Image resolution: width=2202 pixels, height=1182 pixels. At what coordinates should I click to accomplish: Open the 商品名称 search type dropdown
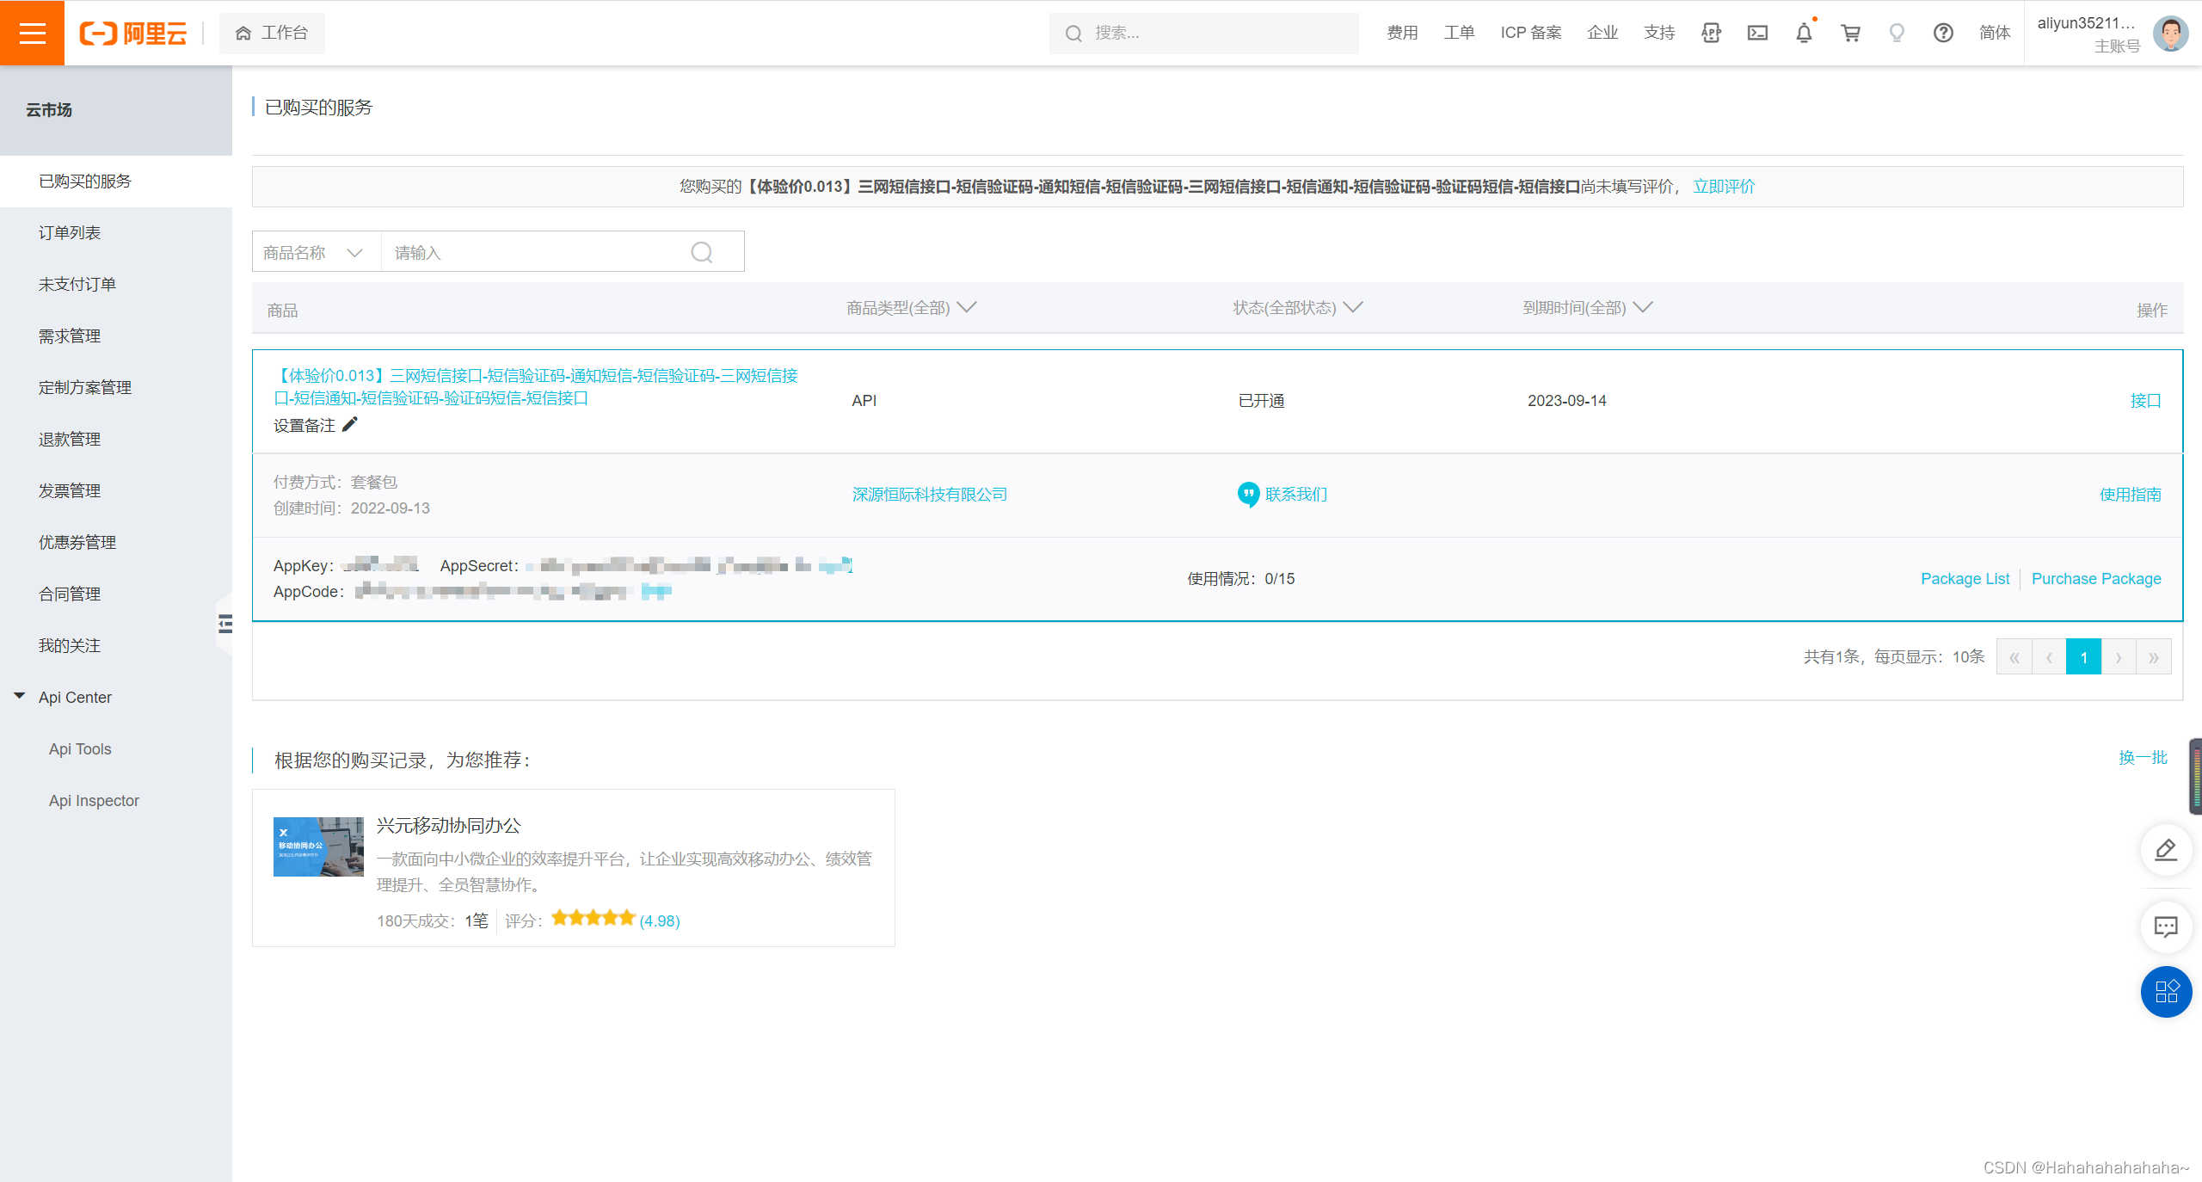pyautogui.click(x=316, y=252)
